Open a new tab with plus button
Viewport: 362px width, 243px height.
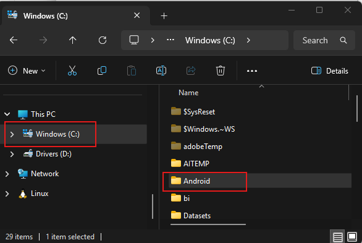click(164, 16)
